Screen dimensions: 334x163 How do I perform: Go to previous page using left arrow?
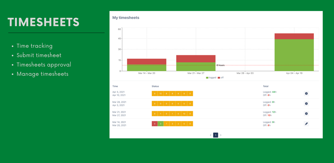coord(211,135)
